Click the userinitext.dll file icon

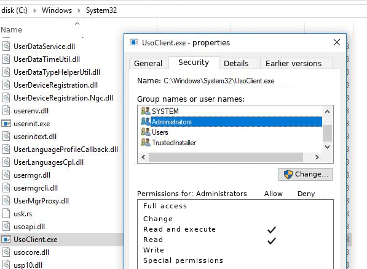coord(6,137)
